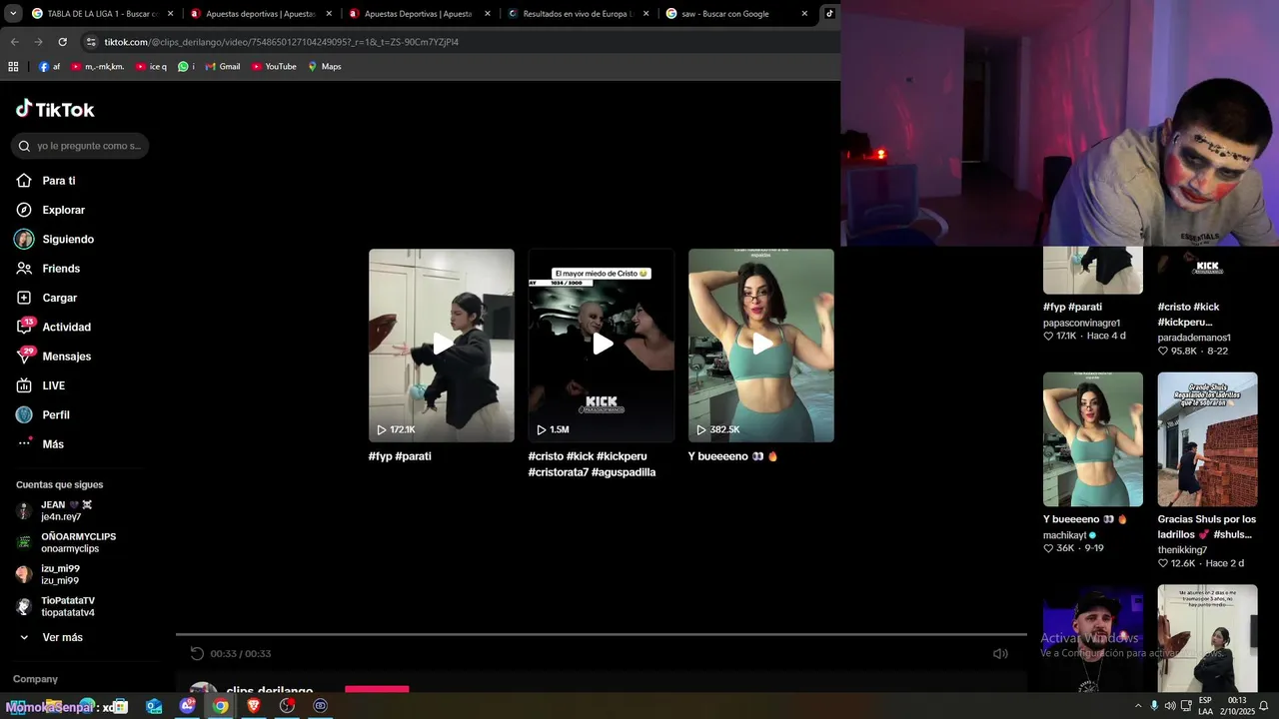Viewport: 1279px width, 719px height.
Task: Open the izu_mi99 followed account
Action: 50,574
